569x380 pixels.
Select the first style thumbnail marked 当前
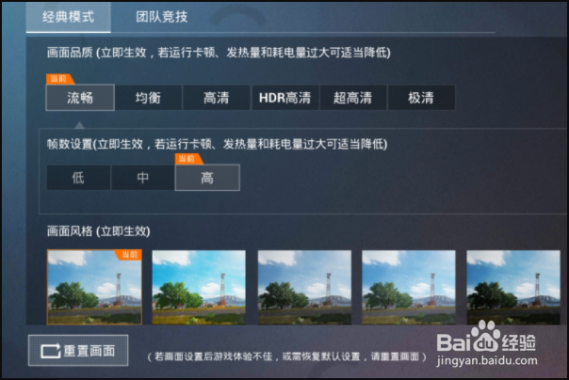pos(94,287)
